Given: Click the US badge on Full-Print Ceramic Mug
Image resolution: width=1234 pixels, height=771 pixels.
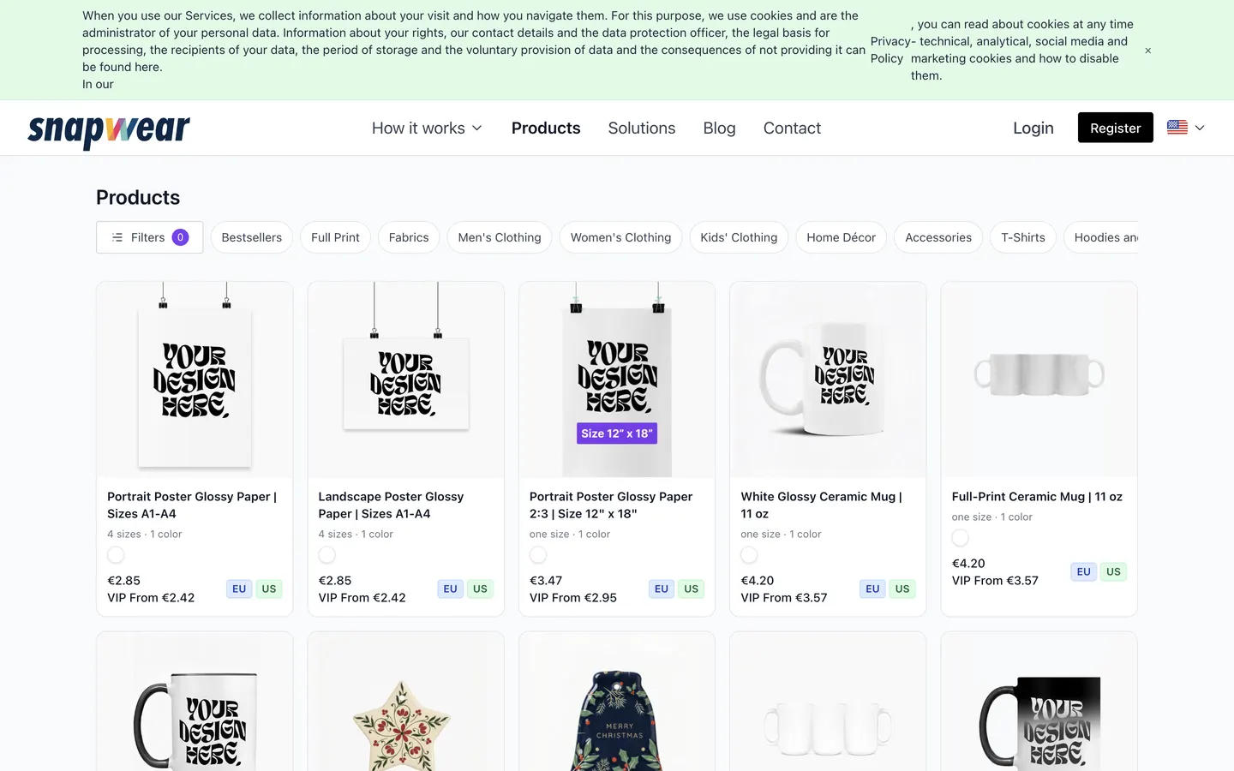Looking at the screenshot, I should 1113,571.
